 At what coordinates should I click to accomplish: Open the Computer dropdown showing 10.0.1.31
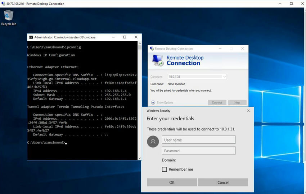(224, 77)
